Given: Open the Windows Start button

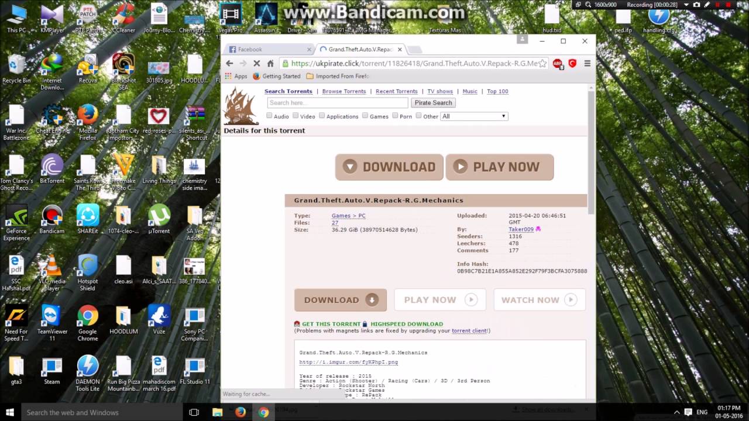Looking at the screenshot, I should point(10,412).
